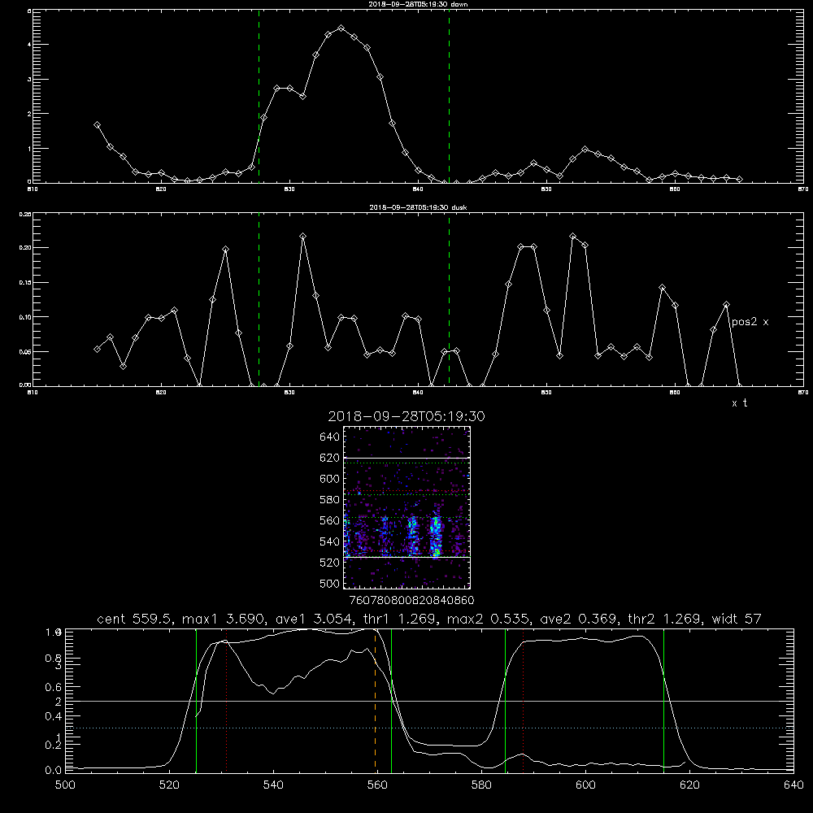Screen dimensions: 813x813
Task: Click the 500 y-axis label of the spectrogram
Action: tap(330, 584)
